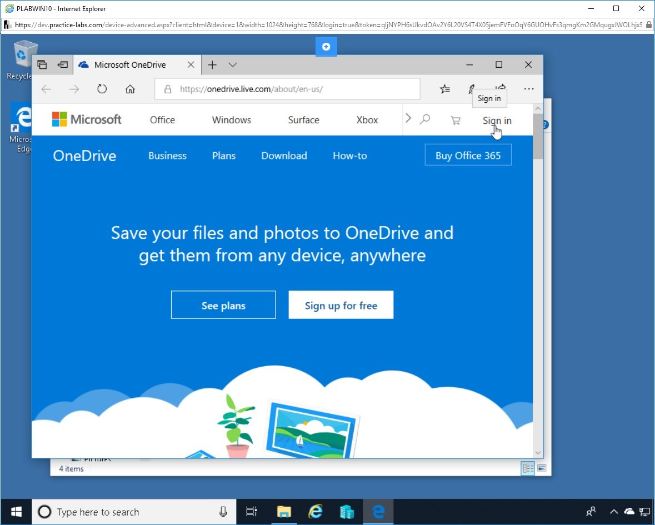
Task: Switch to Edge on taskbar
Action: pyautogui.click(x=378, y=512)
